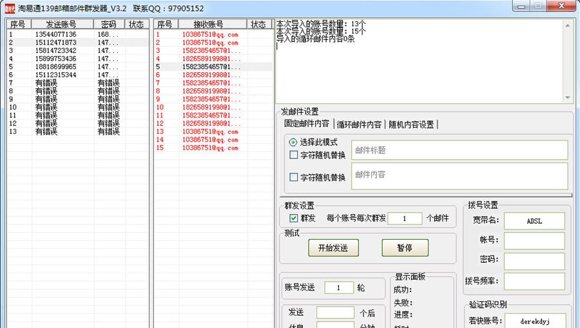580x328 pixels.
Task: Select sender row 13 showing 有错误
Action: (78, 131)
